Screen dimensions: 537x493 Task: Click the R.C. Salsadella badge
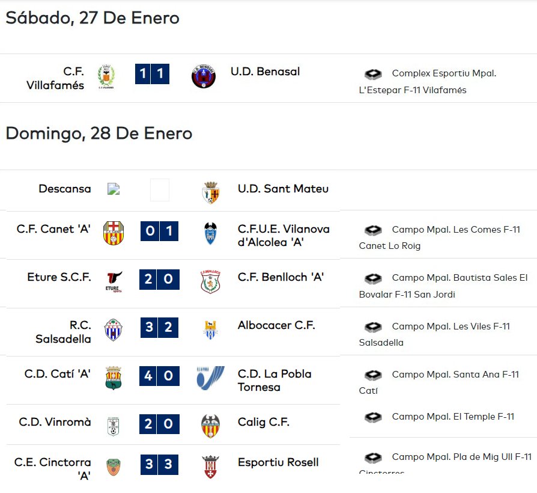(x=114, y=330)
